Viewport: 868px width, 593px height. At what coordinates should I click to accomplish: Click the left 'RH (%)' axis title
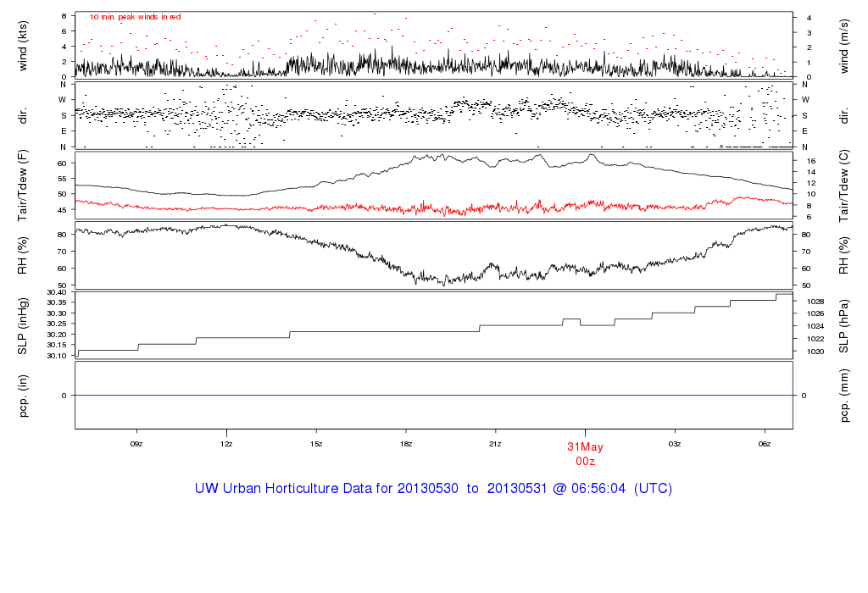(23, 256)
